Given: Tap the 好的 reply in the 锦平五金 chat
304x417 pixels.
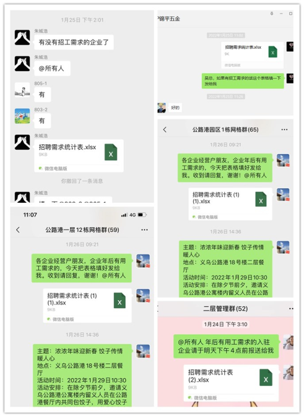Looking at the screenshot, I should click(x=175, y=108).
